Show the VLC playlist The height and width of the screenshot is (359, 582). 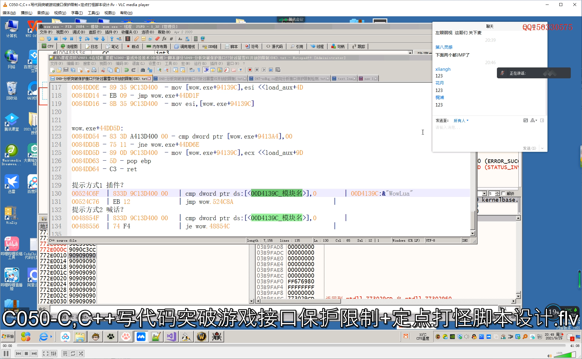pyautogui.click(x=65, y=353)
